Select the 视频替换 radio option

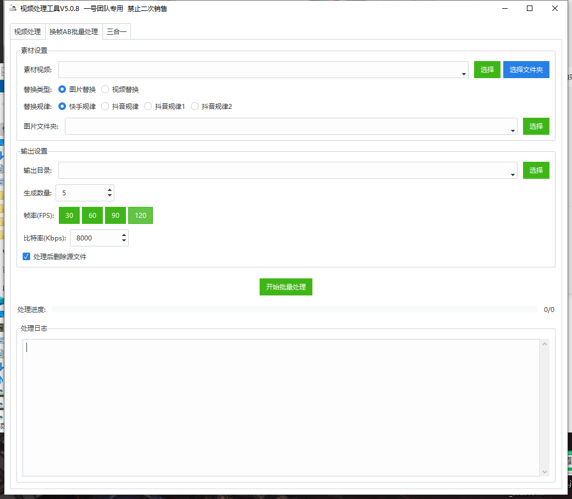click(x=106, y=90)
